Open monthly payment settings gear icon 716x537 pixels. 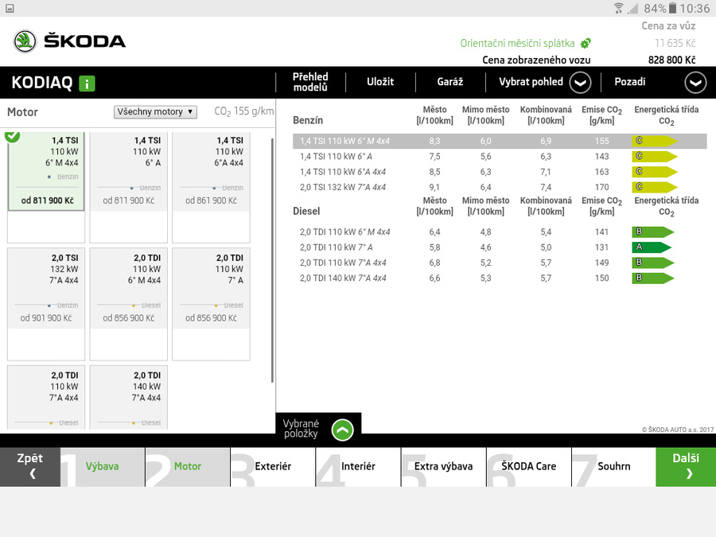pyautogui.click(x=586, y=44)
